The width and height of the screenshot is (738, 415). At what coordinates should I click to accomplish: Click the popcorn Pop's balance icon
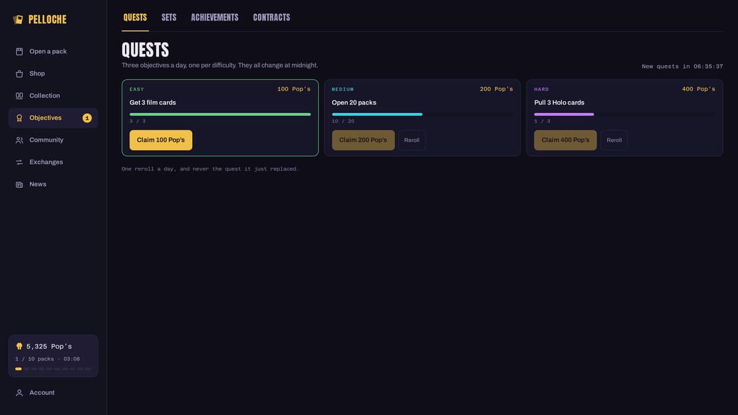tap(19, 346)
